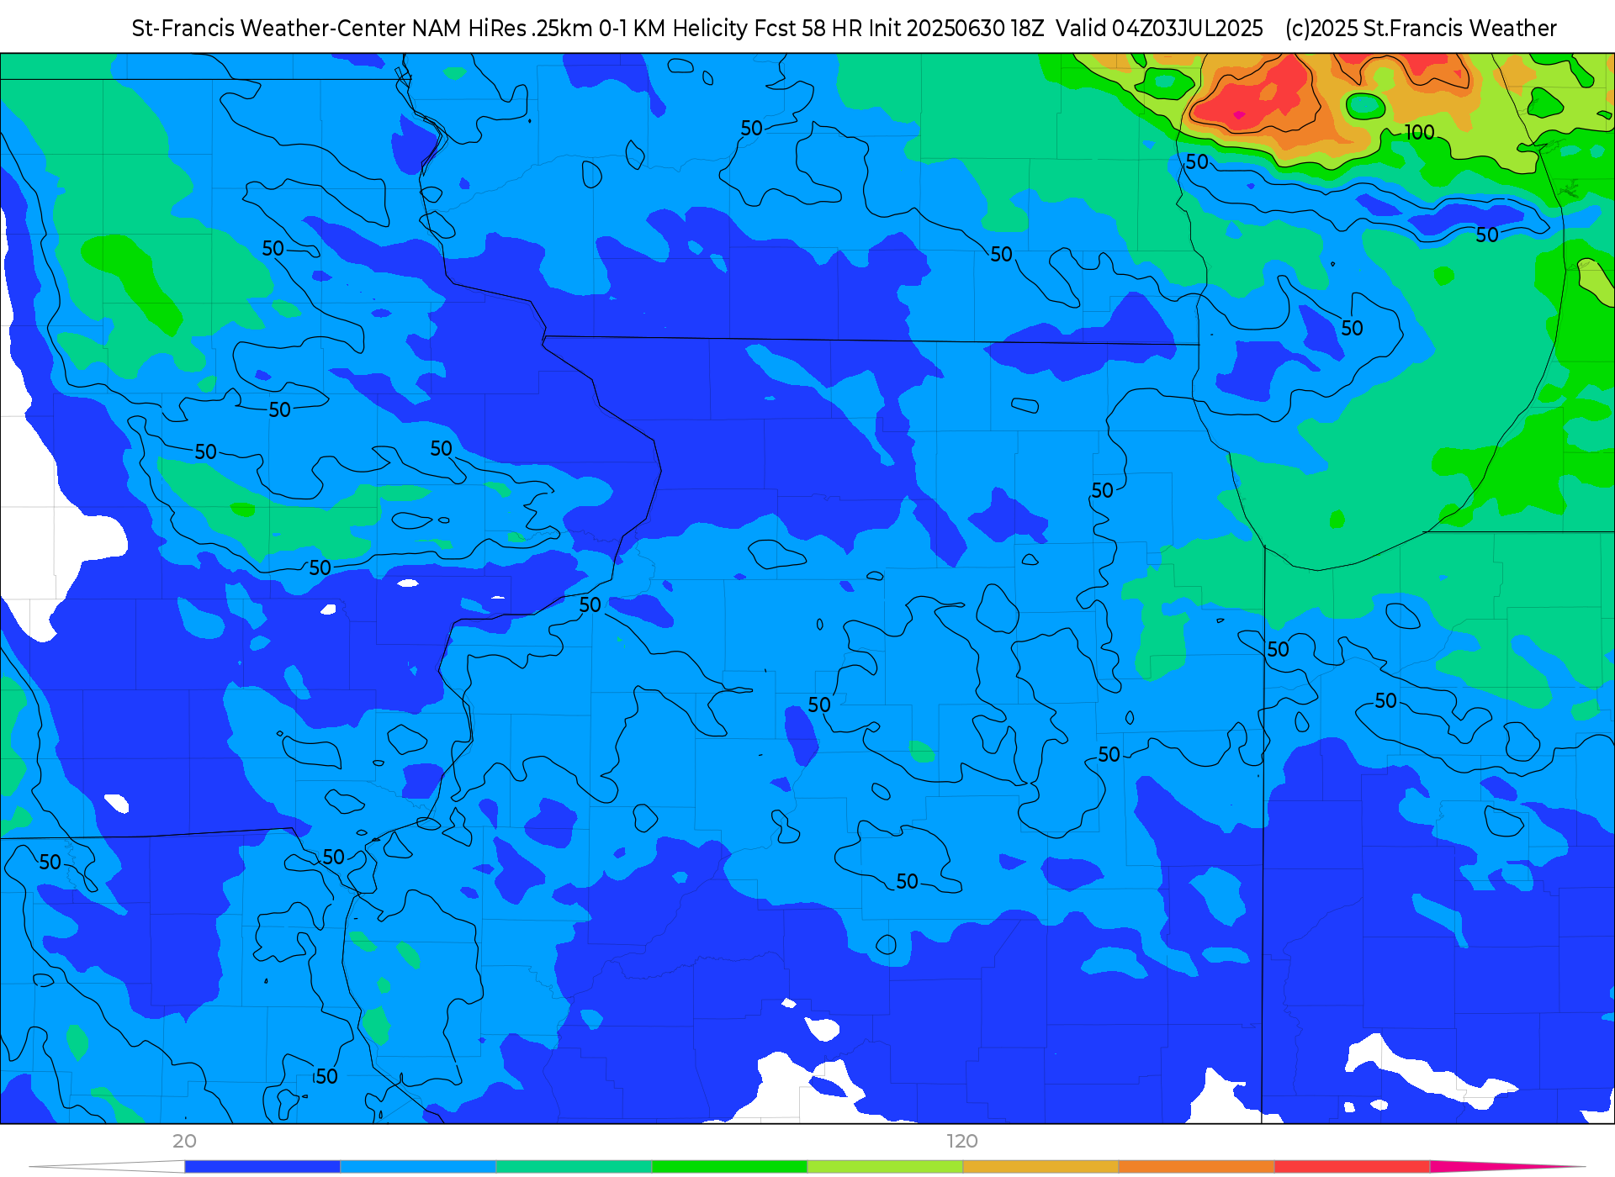Image resolution: width=1615 pixels, height=1177 pixels.
Task: Click 'Fcst 58 HR' in the title
Action: pos(807,29)
